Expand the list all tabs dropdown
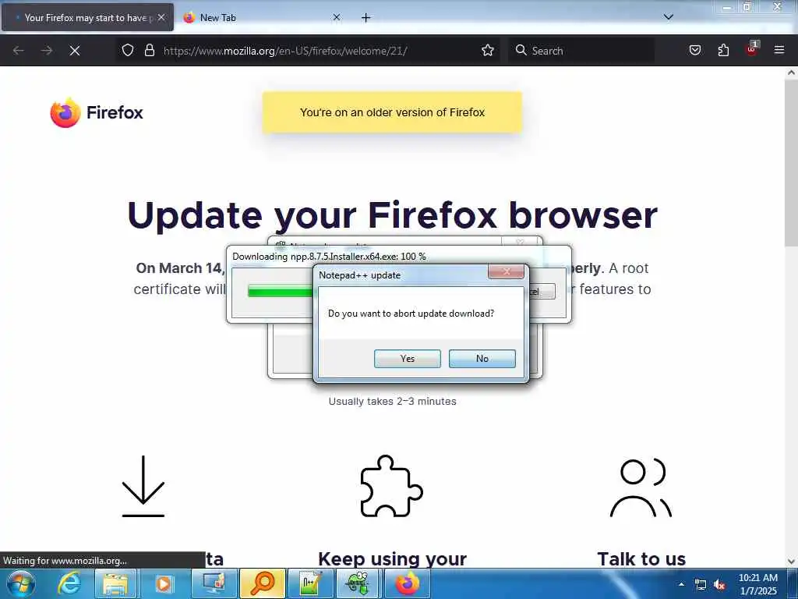 [x=668, y=17]
